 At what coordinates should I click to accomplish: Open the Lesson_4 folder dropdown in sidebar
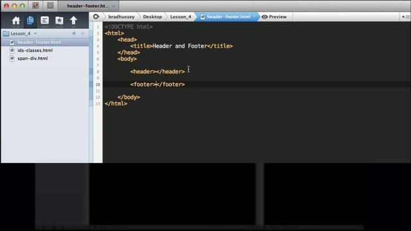[35, 33]
